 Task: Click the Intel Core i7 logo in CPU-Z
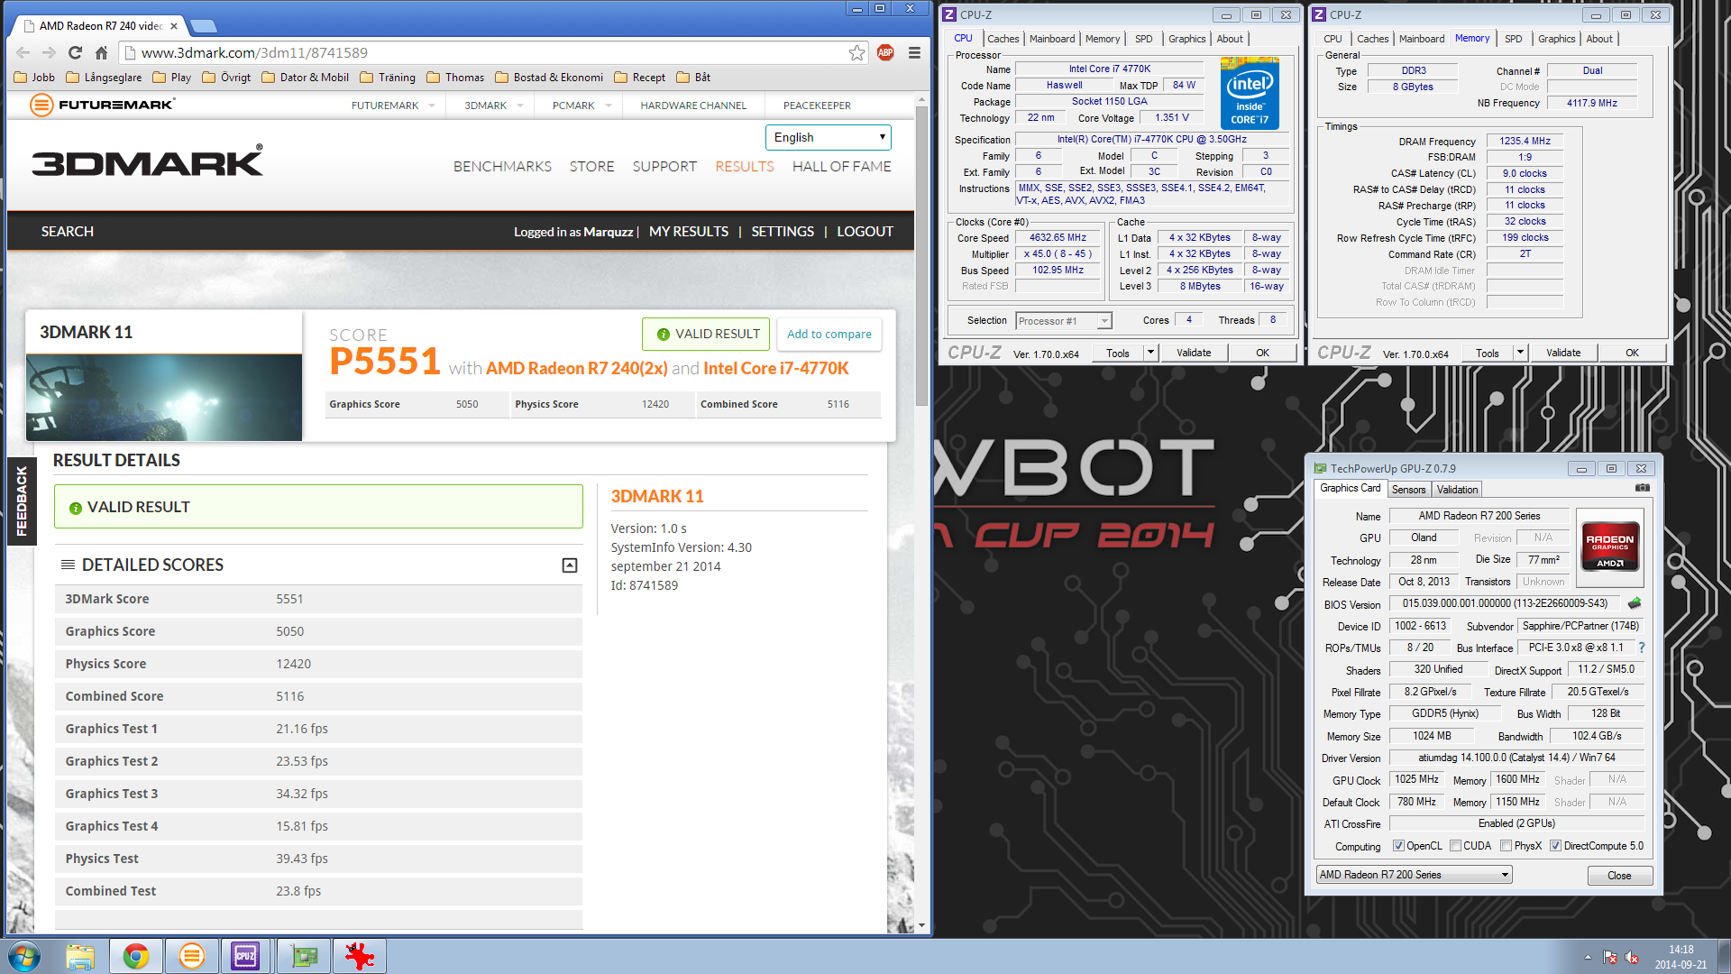click(1250, 93)
